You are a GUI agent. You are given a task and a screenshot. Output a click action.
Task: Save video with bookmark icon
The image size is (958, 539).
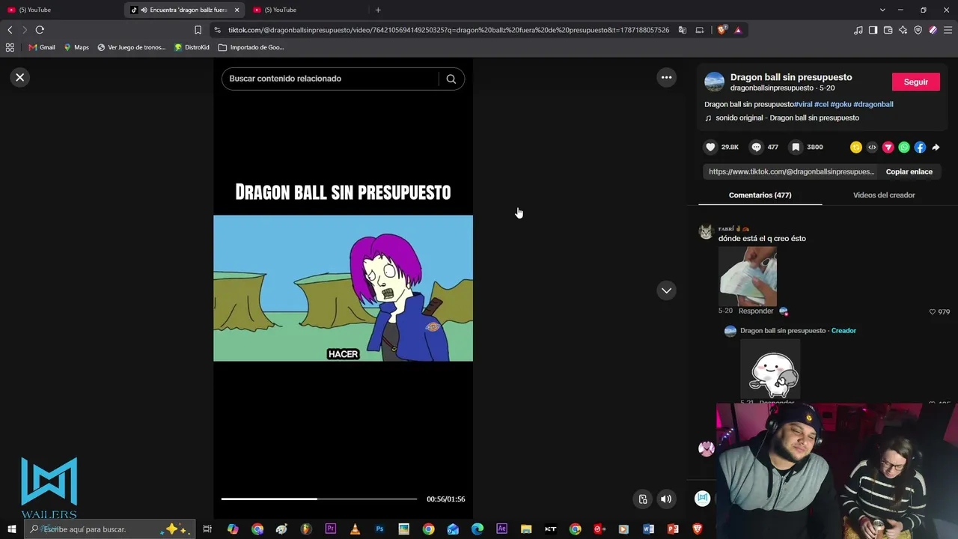pyautogui.click(x=796, y=147)
